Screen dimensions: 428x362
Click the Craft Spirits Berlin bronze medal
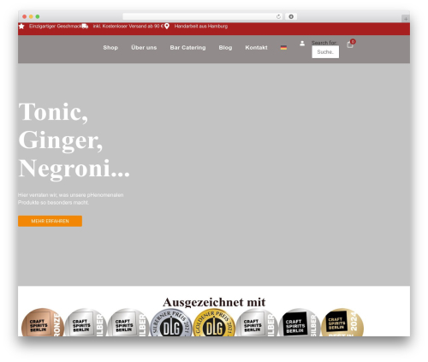click(43, 323)
